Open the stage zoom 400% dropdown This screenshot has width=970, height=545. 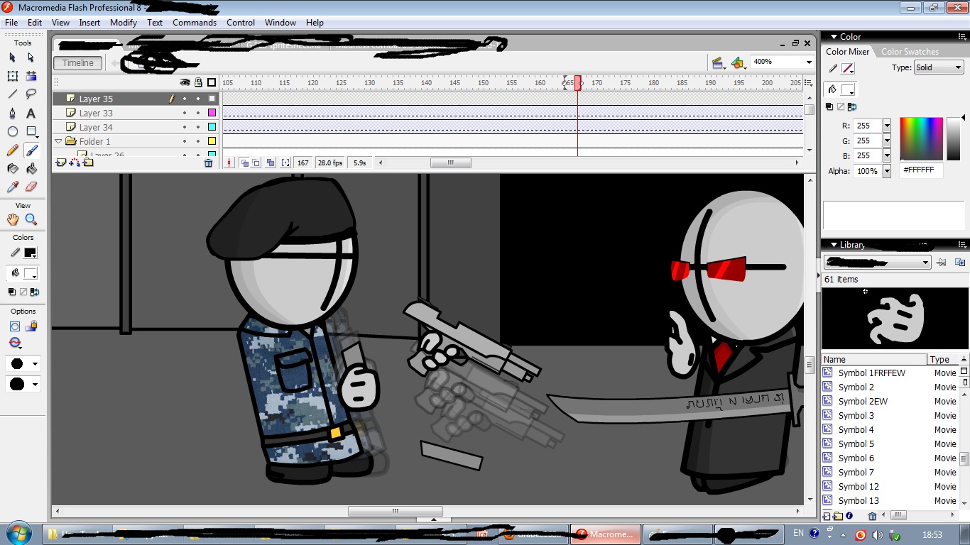[808, 62]
